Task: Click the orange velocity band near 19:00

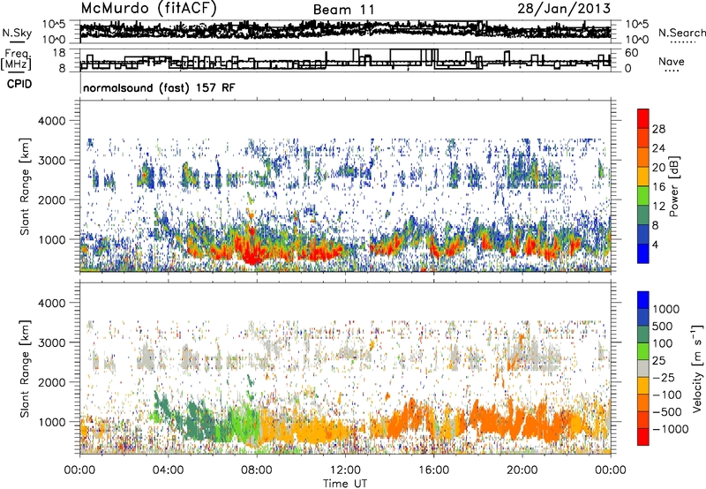Action: (495, 421)
